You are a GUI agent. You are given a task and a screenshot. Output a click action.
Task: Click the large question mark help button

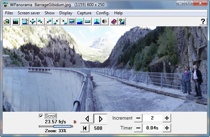click(x=203, y=22)
